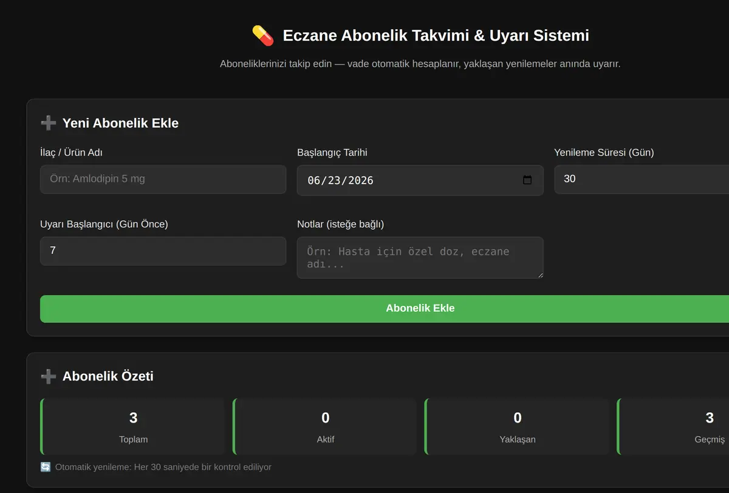Click the Uyarı Başlangıcı (Gün Önce) label
The width and height of the screenshot is (729, 493).
coord(104,224)
